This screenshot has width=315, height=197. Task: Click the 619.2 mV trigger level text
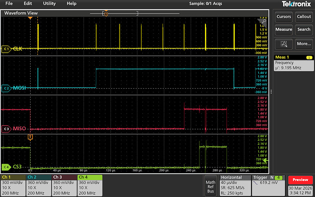click(x=269, y=182)
